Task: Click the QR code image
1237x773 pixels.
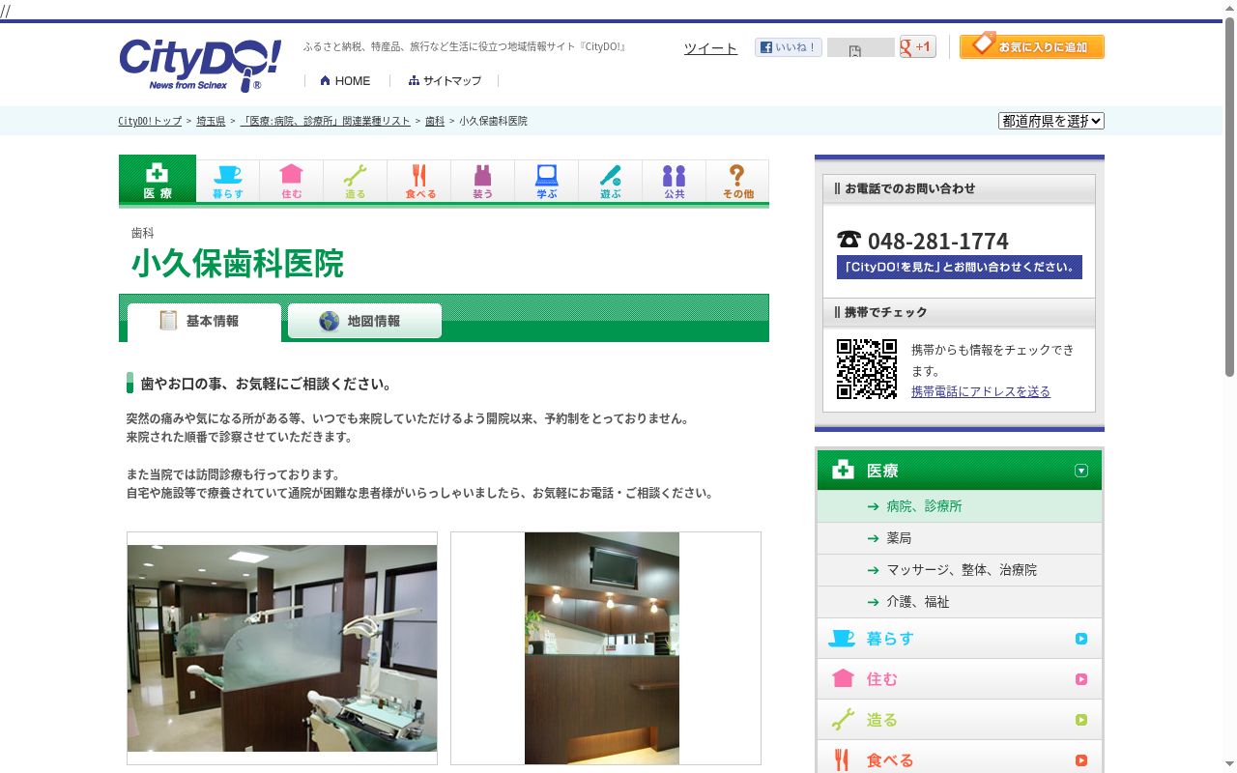Action: pyautogui.click(x=867, y=369)
